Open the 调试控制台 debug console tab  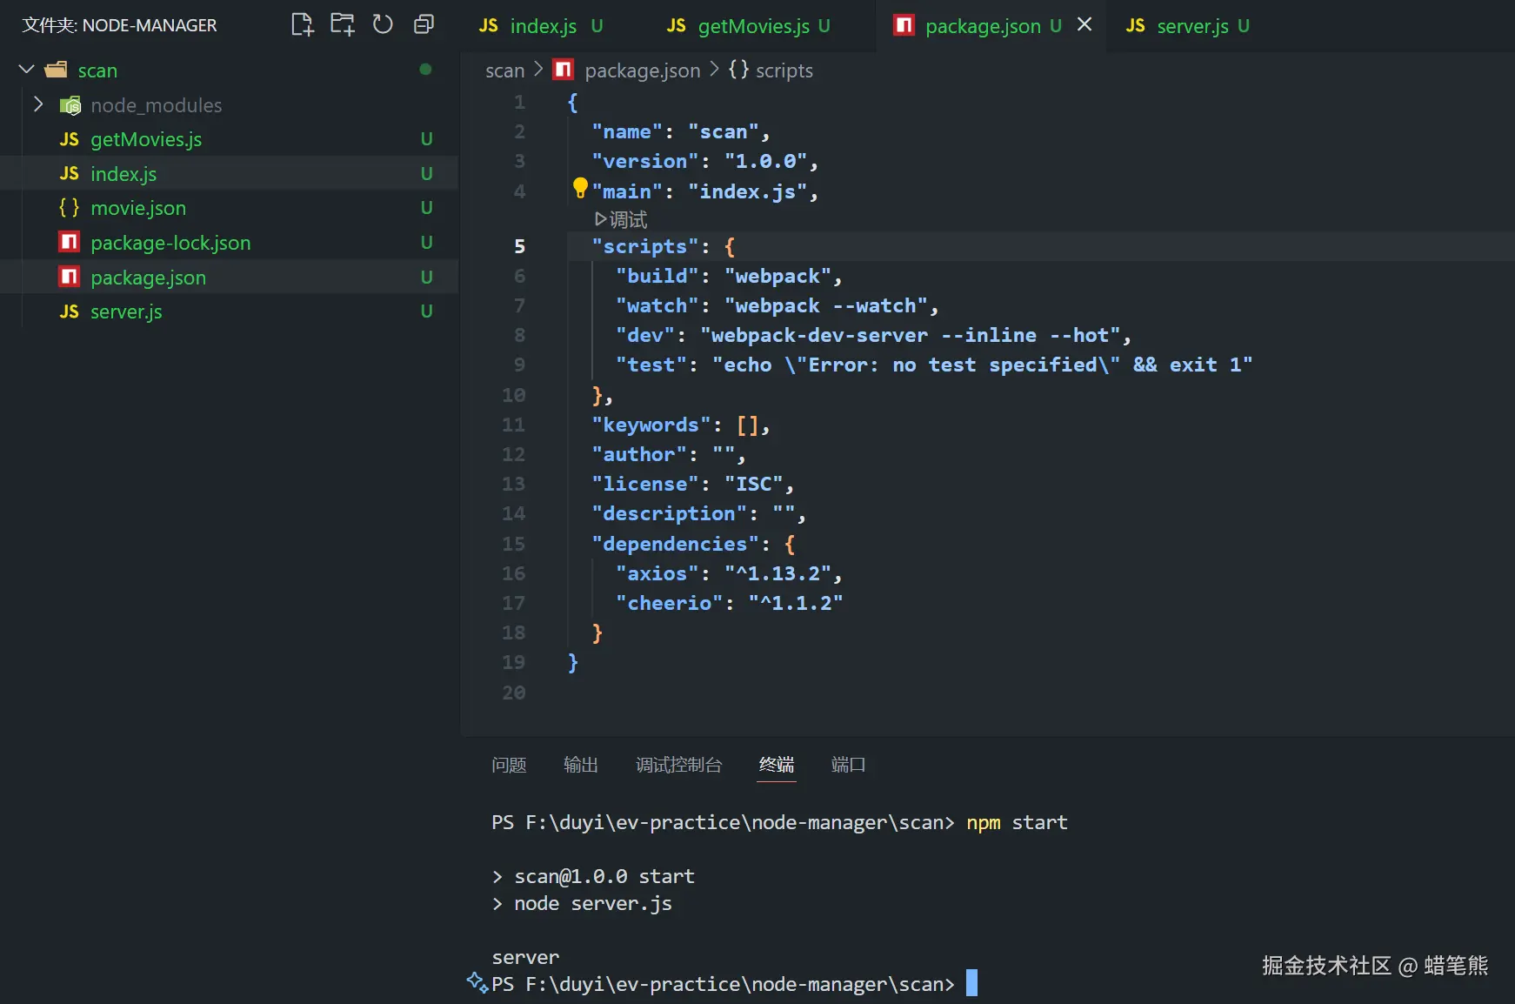pos(678,765)
